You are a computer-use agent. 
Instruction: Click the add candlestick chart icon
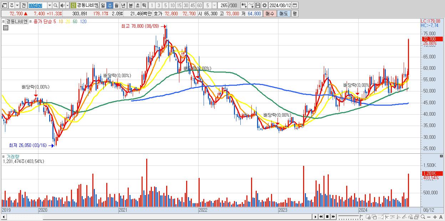tap(244, 5)
